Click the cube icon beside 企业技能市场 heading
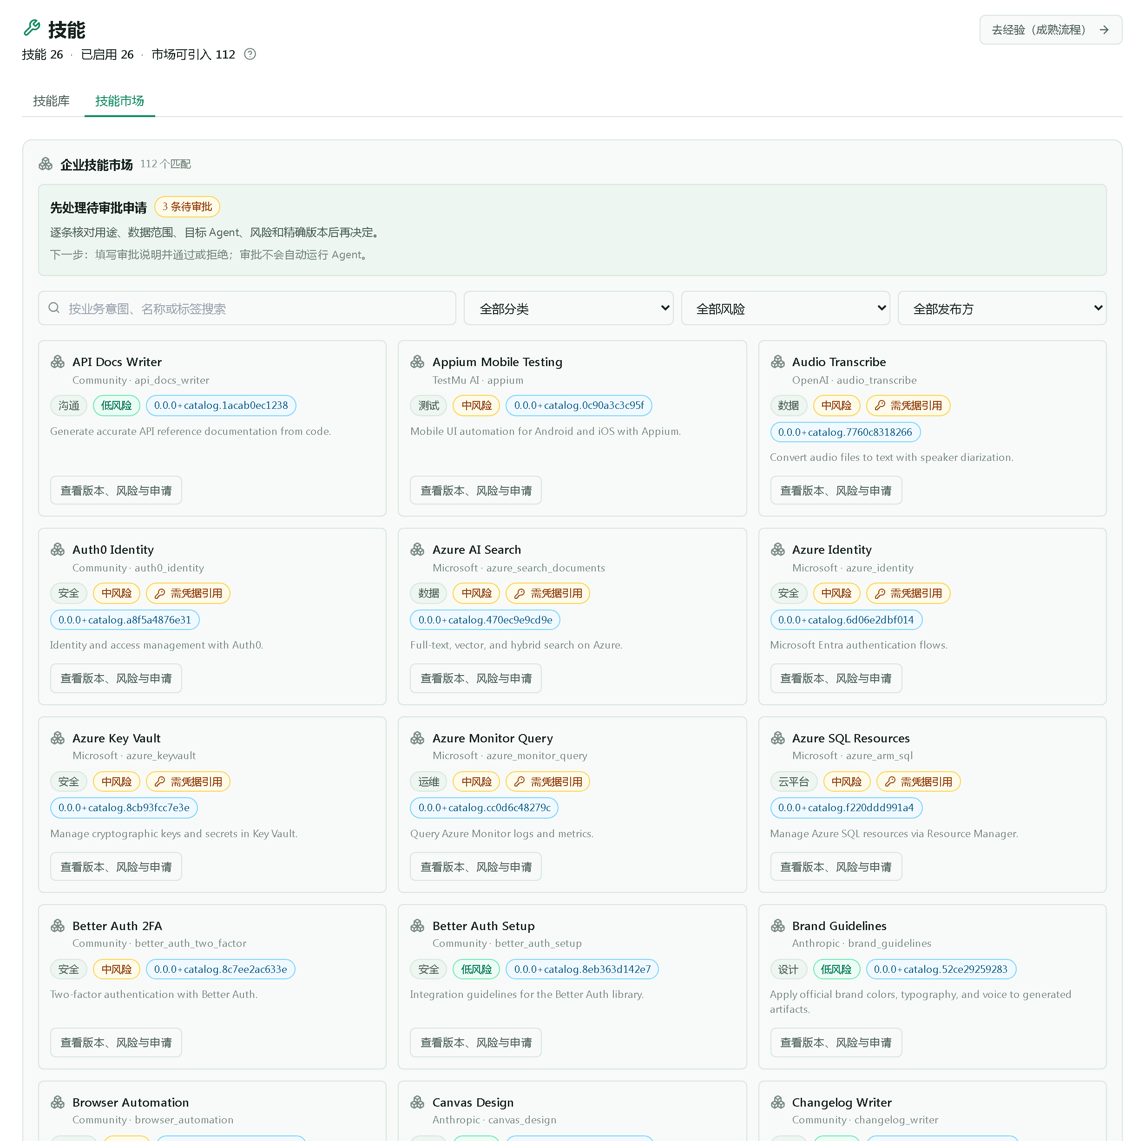This screenshot has height=1141, width=1145. click(x=46, y=164)
